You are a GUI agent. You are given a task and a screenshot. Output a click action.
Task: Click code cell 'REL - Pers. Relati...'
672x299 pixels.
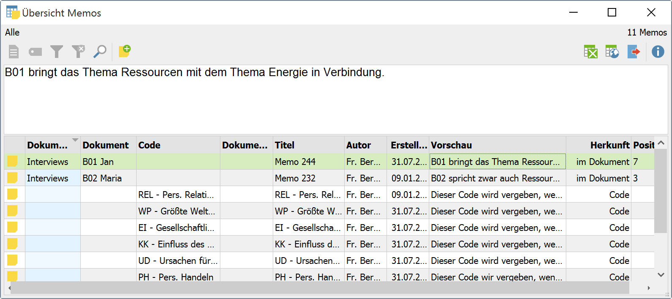click(178, 195)
